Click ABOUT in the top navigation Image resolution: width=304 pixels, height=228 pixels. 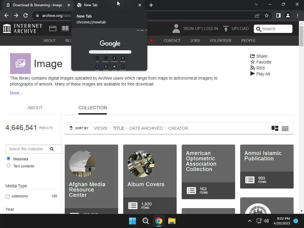point(50,40)
